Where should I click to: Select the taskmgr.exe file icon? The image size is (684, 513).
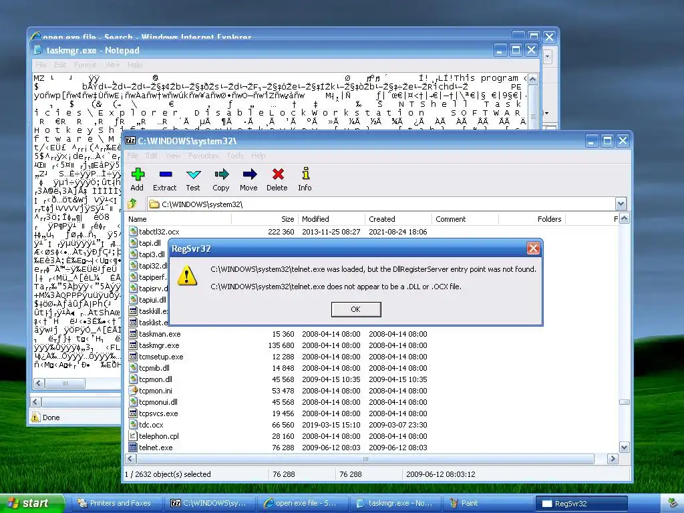[133, 345]
